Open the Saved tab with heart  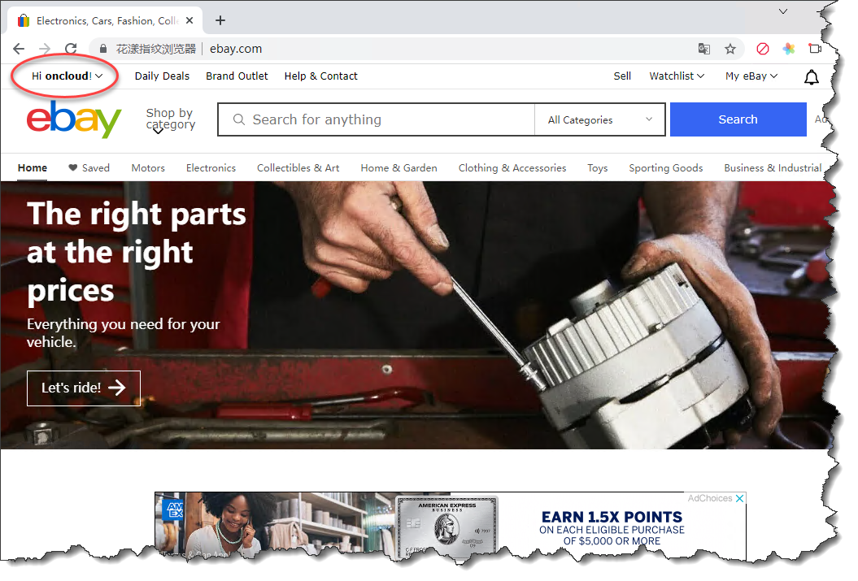pyautogui.click(x=89, y=168)
